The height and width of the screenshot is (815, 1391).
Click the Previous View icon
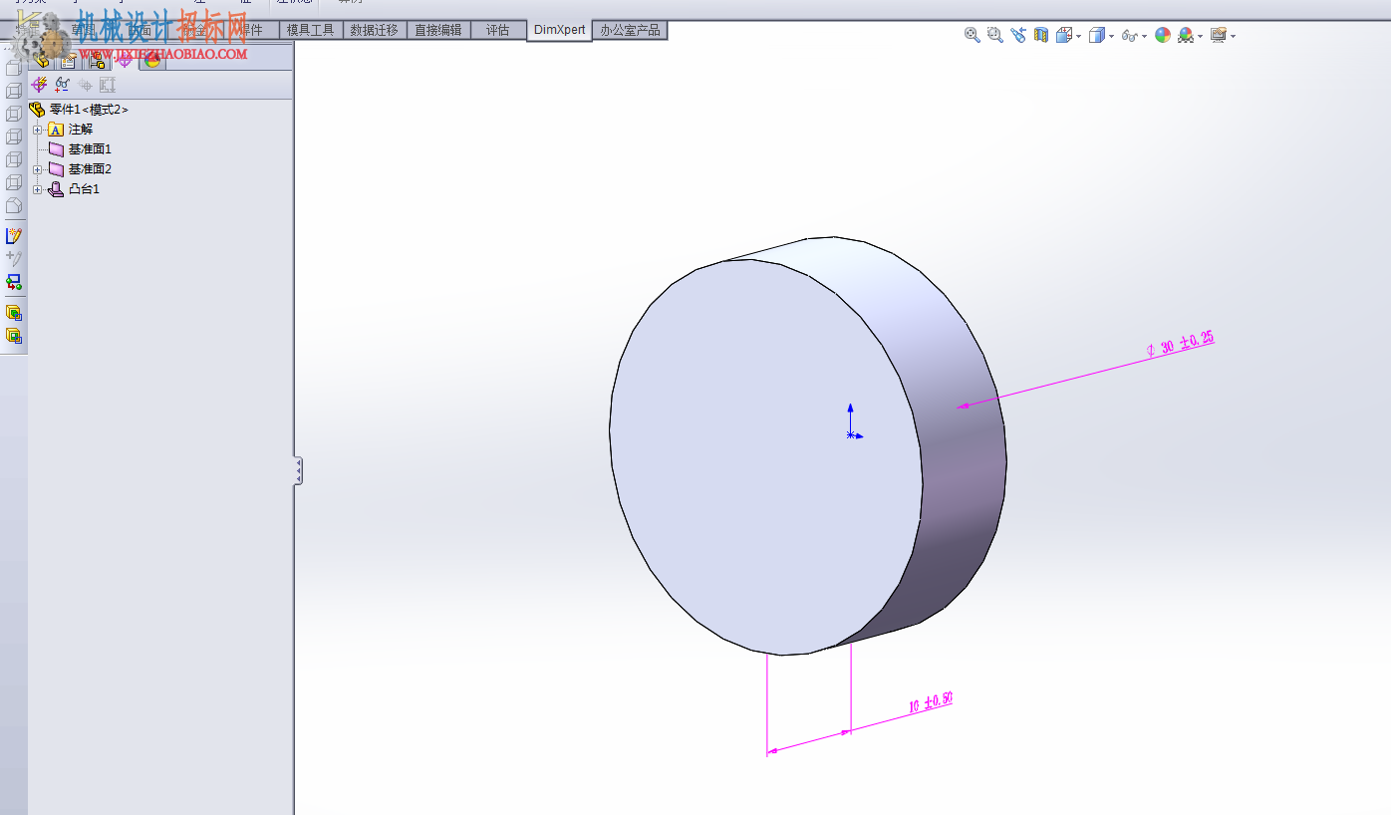1018,35
